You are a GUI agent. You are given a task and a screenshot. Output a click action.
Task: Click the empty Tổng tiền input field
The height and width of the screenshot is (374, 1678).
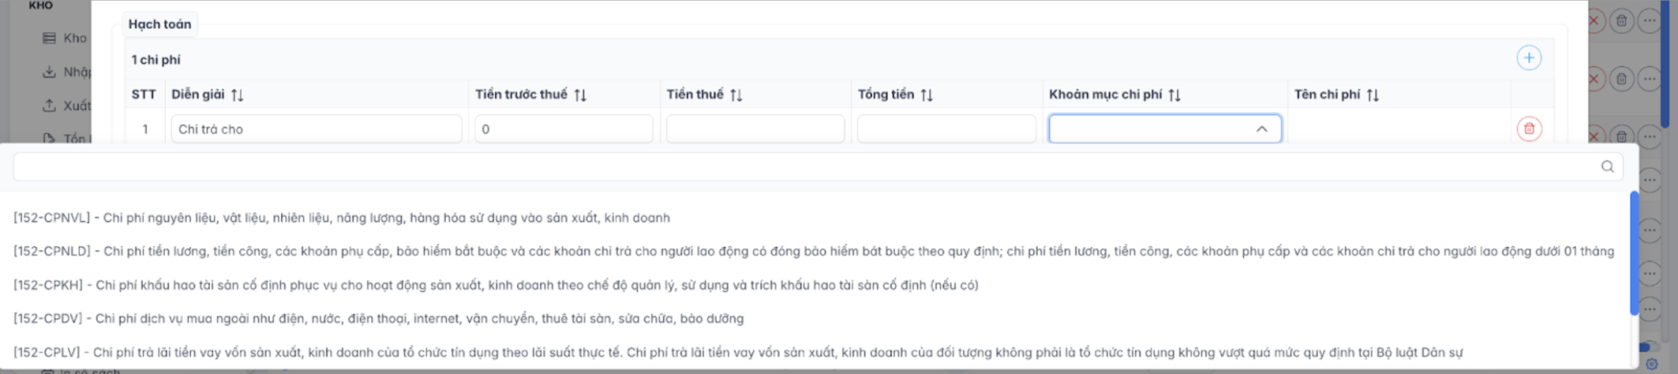(947, 129)
